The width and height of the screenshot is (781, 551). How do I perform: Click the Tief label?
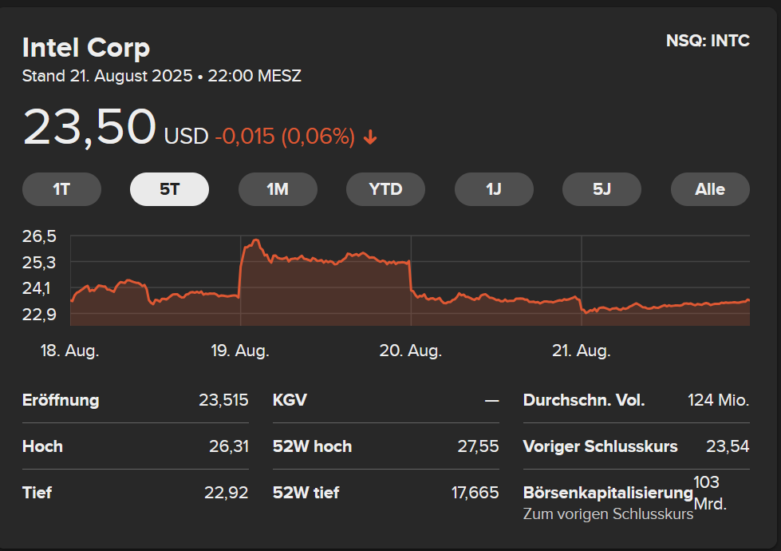coord(37,493)
